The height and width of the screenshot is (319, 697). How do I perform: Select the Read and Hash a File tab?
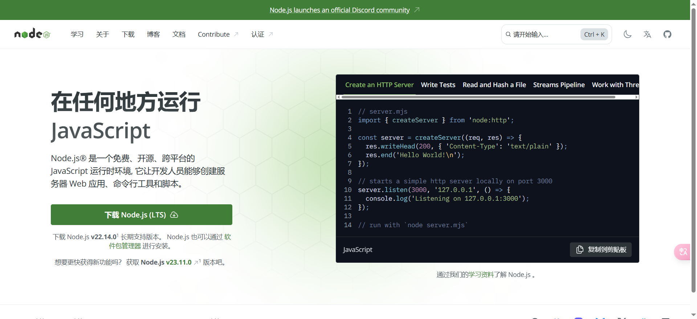494,85
